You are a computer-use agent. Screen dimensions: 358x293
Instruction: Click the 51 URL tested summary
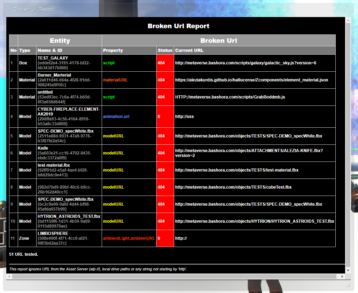[x=24, y=254]
